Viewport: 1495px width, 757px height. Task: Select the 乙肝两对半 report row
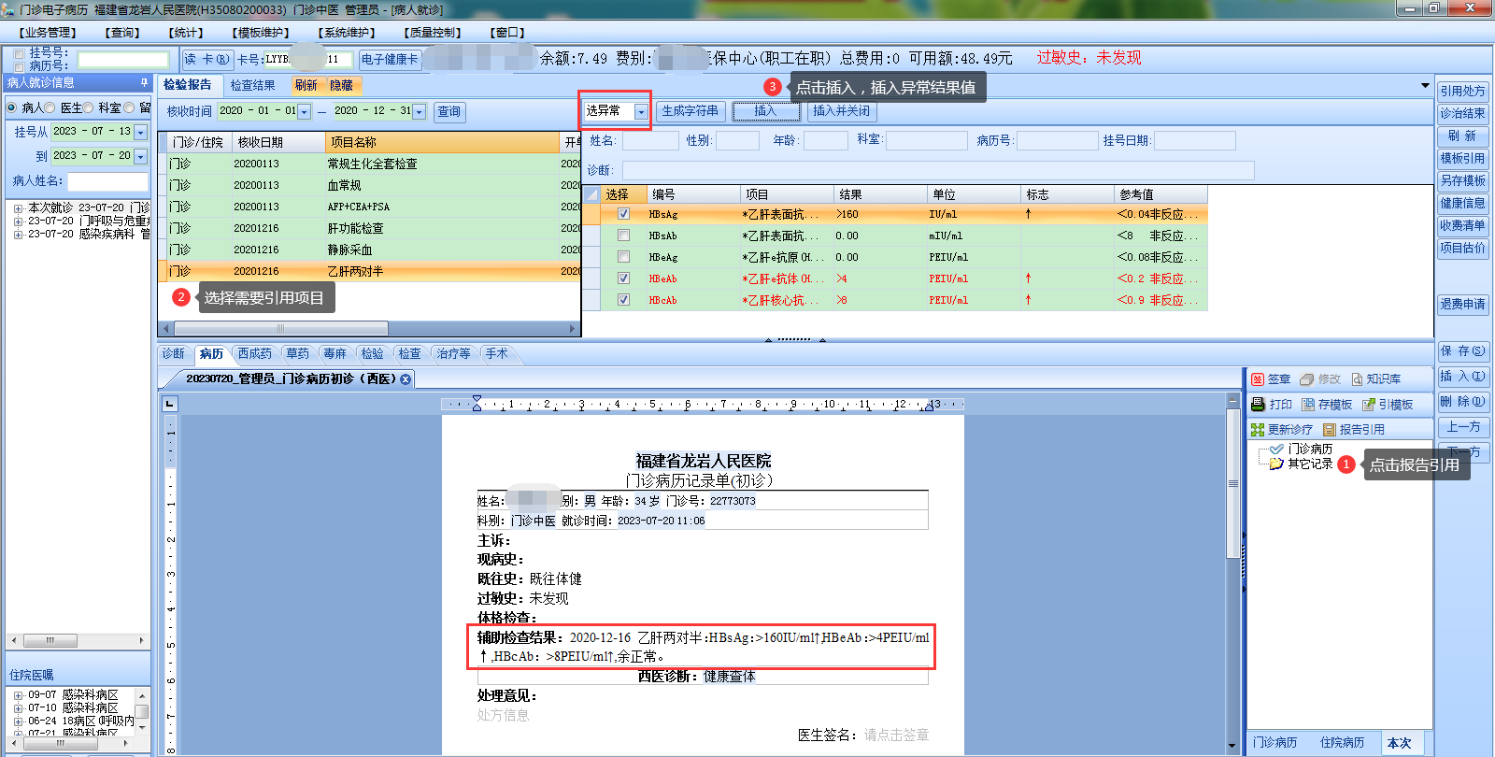coord(369,271)
